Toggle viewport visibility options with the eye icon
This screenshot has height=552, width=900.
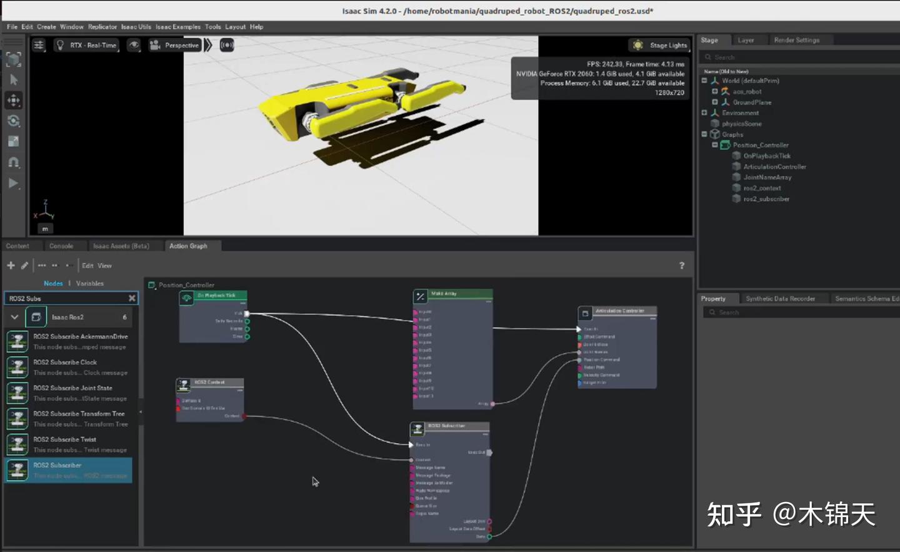click(134, 45)
